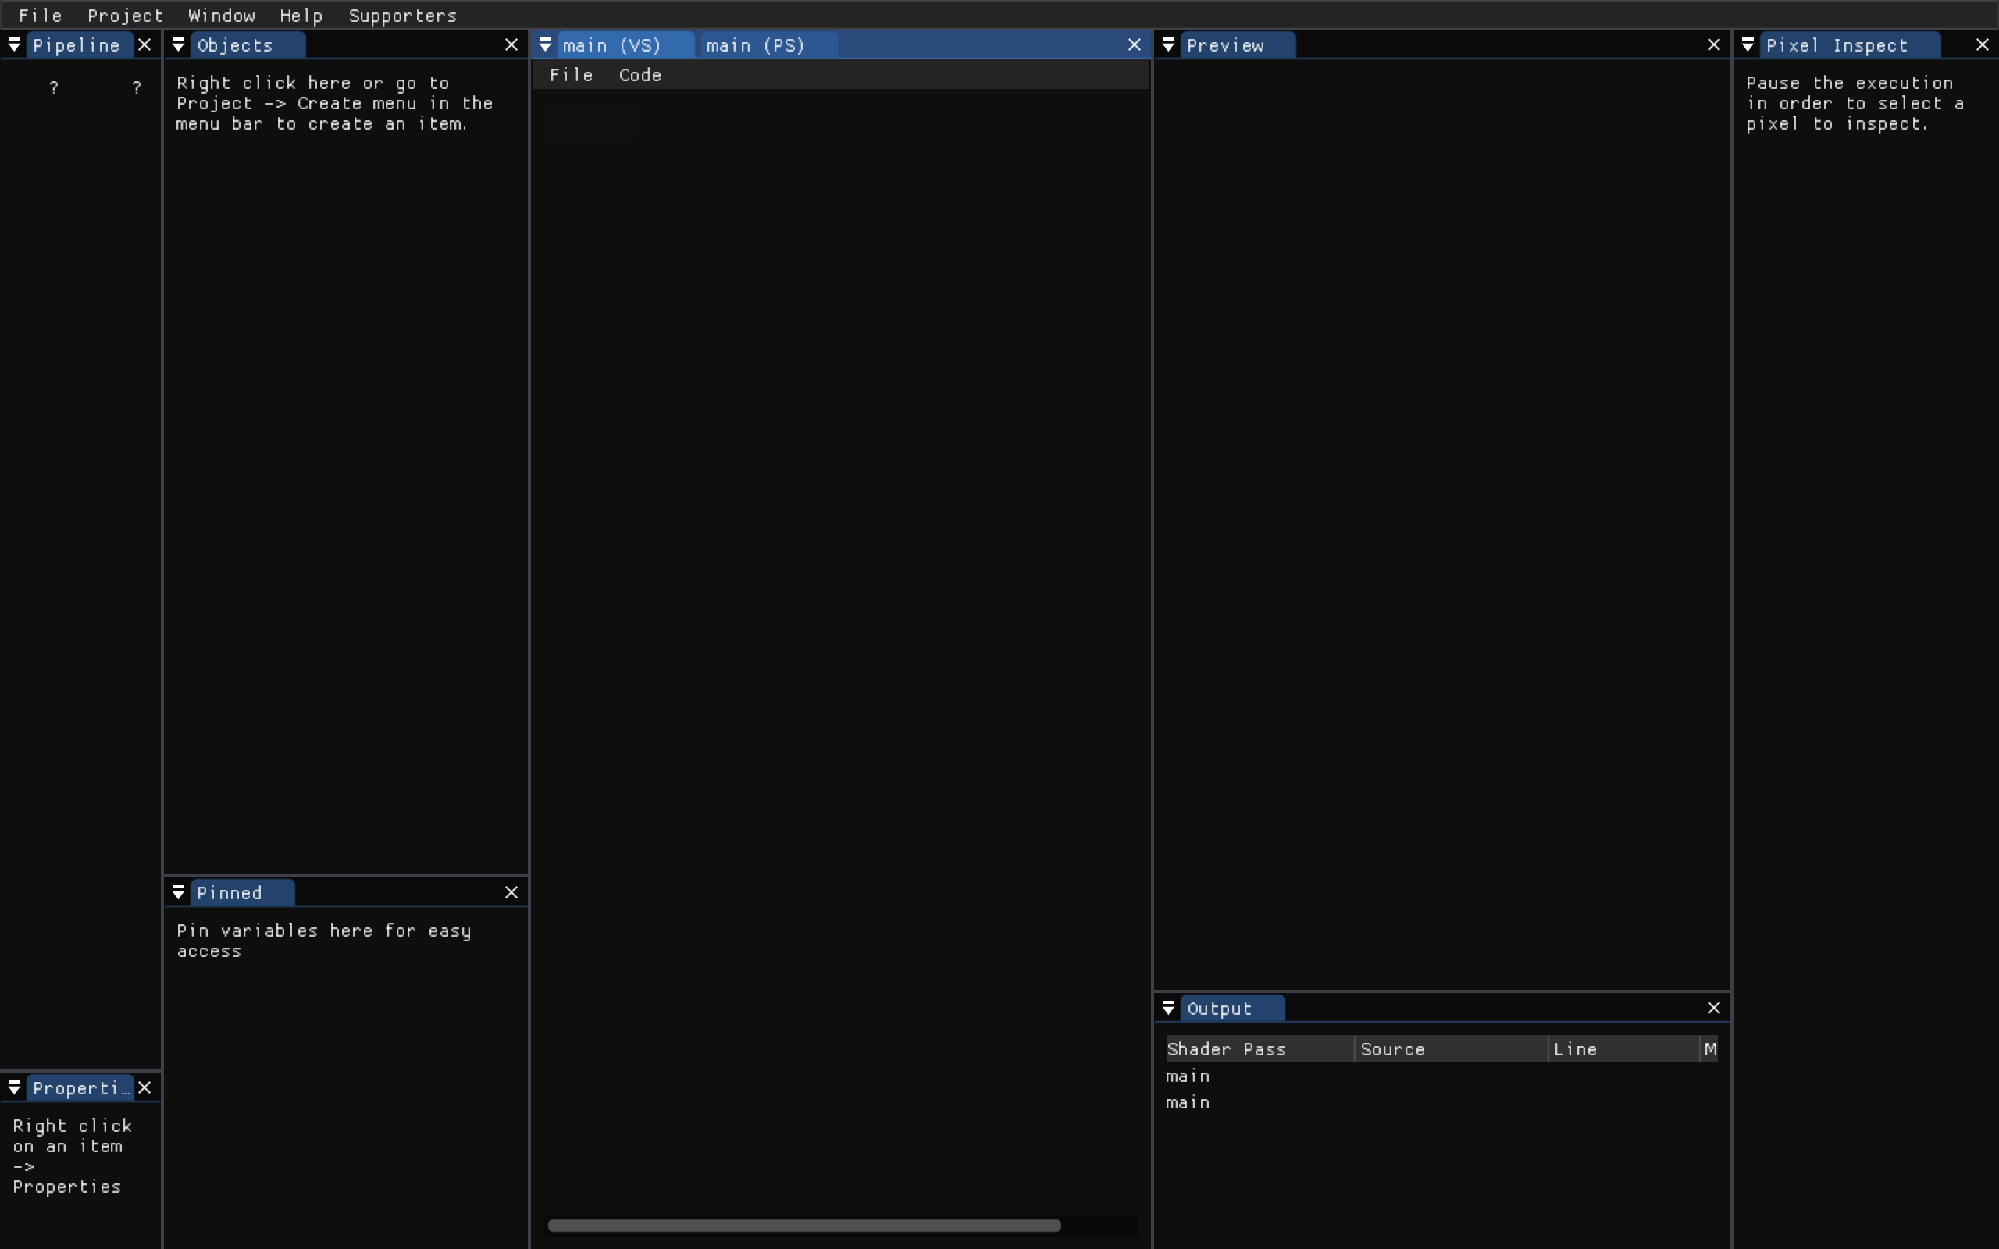Open the Output panel dock options arrow

pyautogui.click(x=1169, y=1009)
